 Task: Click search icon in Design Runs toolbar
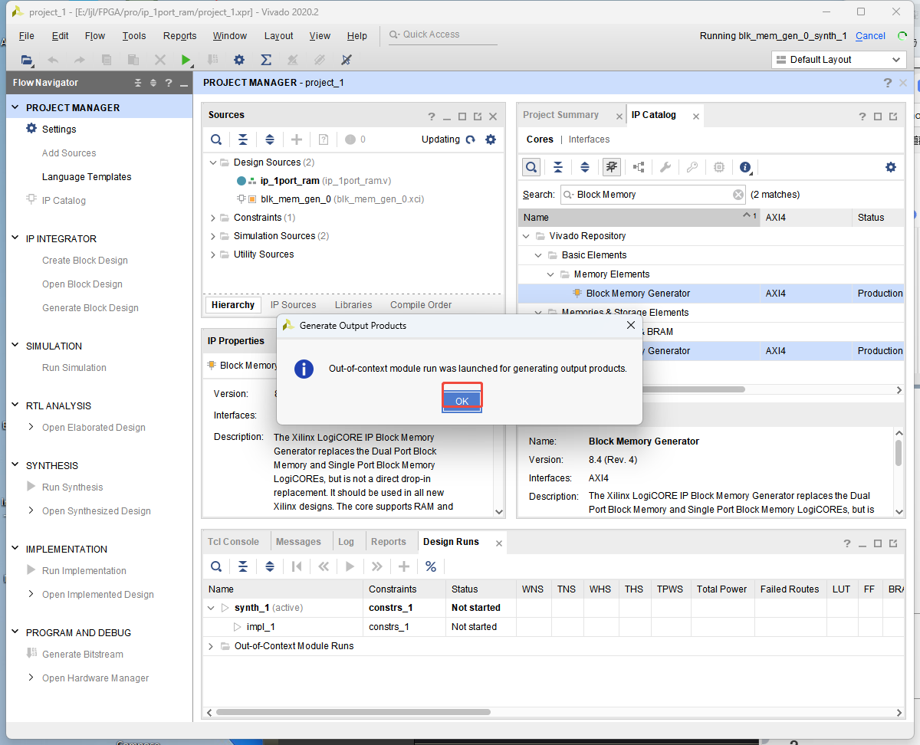[x=217, y=566]
